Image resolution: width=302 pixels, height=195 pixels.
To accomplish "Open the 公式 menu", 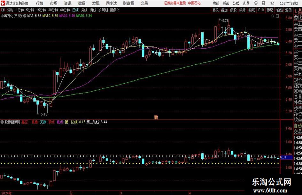I will tap(236, 3).
